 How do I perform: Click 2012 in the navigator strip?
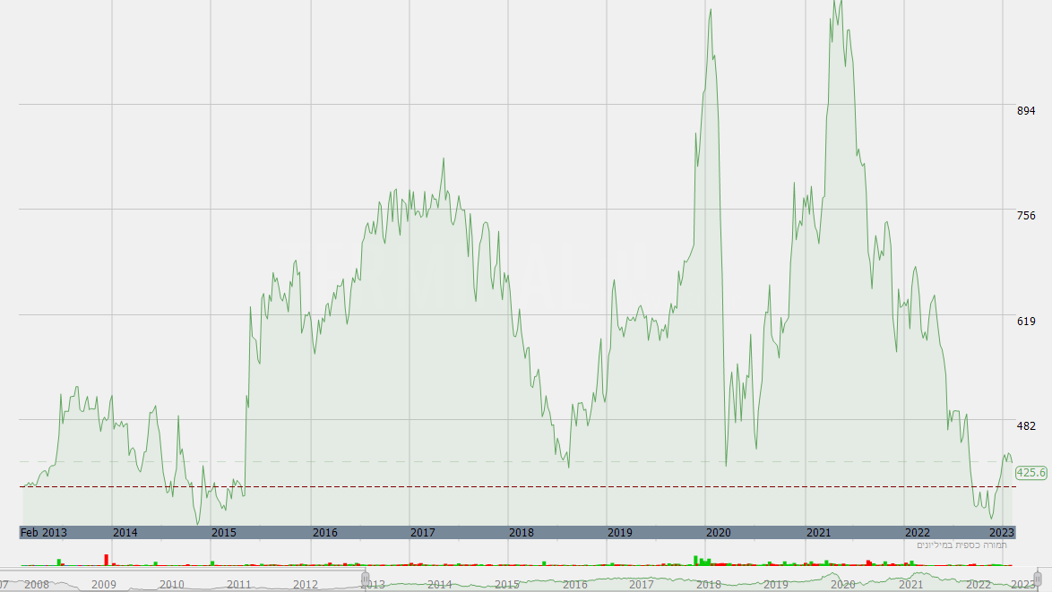(306, 585)
